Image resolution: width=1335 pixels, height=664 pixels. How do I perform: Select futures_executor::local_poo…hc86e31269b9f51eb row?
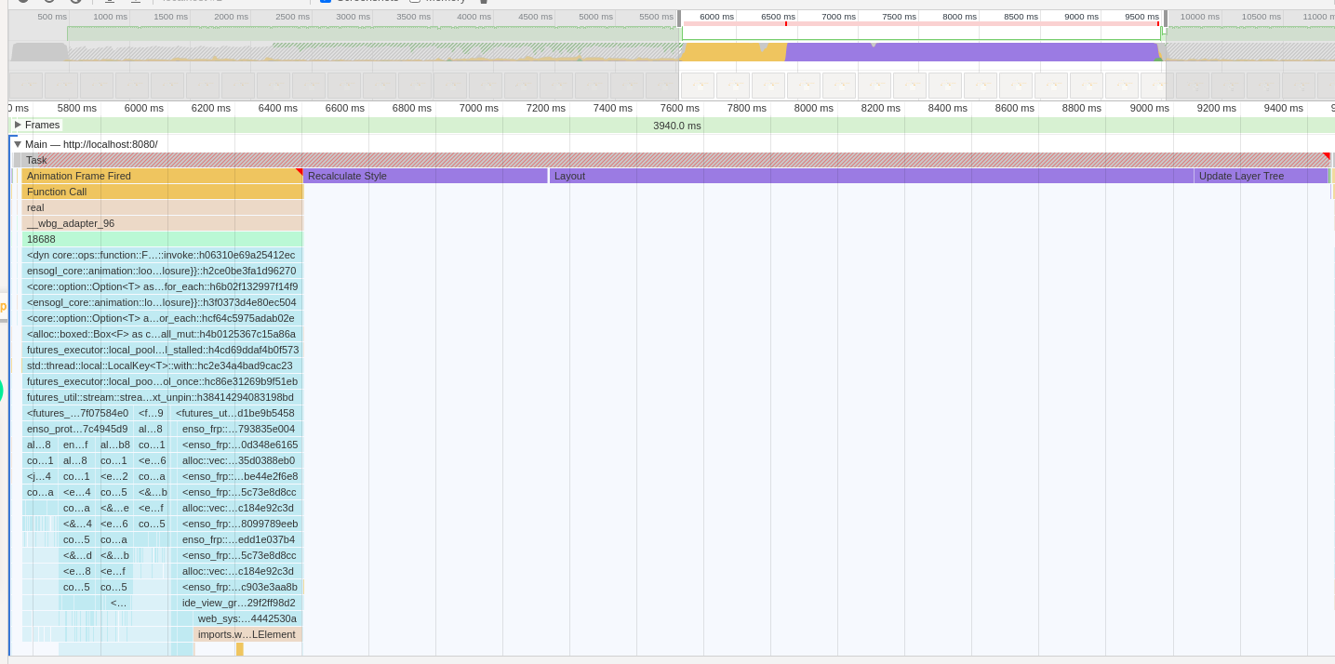tap(163, 381)
